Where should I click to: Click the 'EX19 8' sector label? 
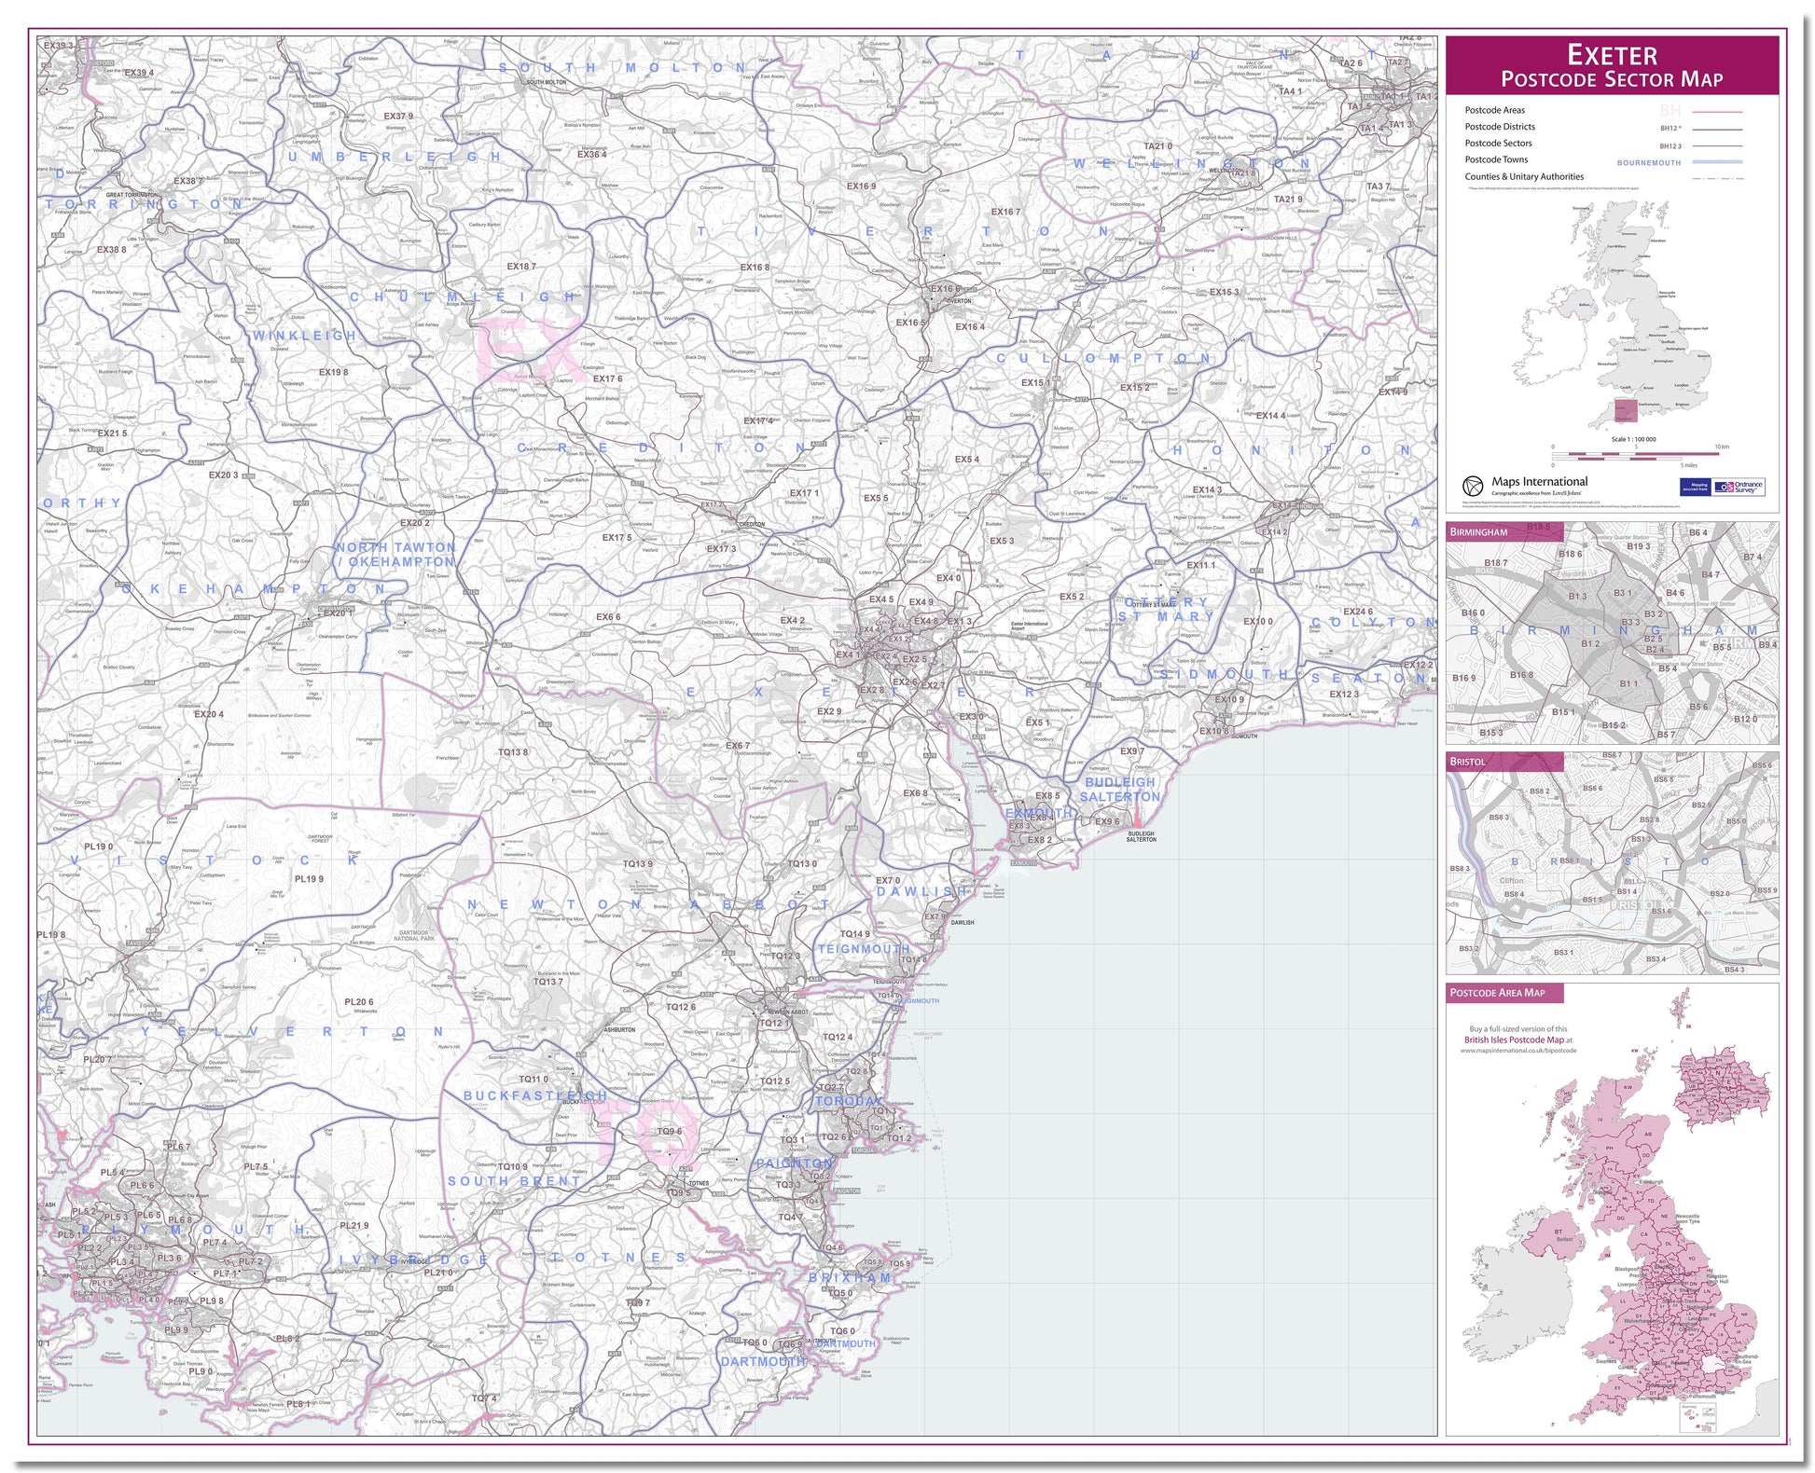coord(333,372)
